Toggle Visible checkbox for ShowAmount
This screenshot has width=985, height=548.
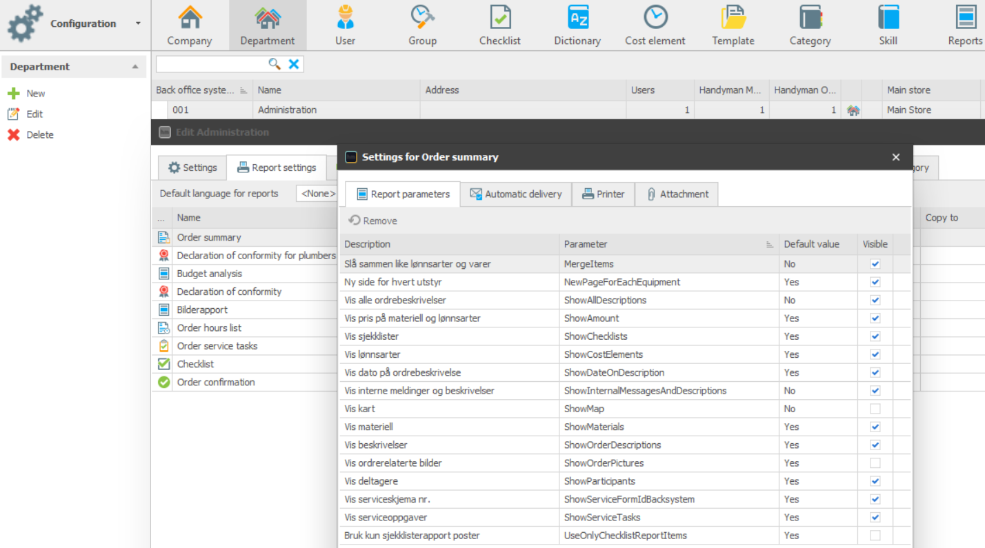(875, 318)
